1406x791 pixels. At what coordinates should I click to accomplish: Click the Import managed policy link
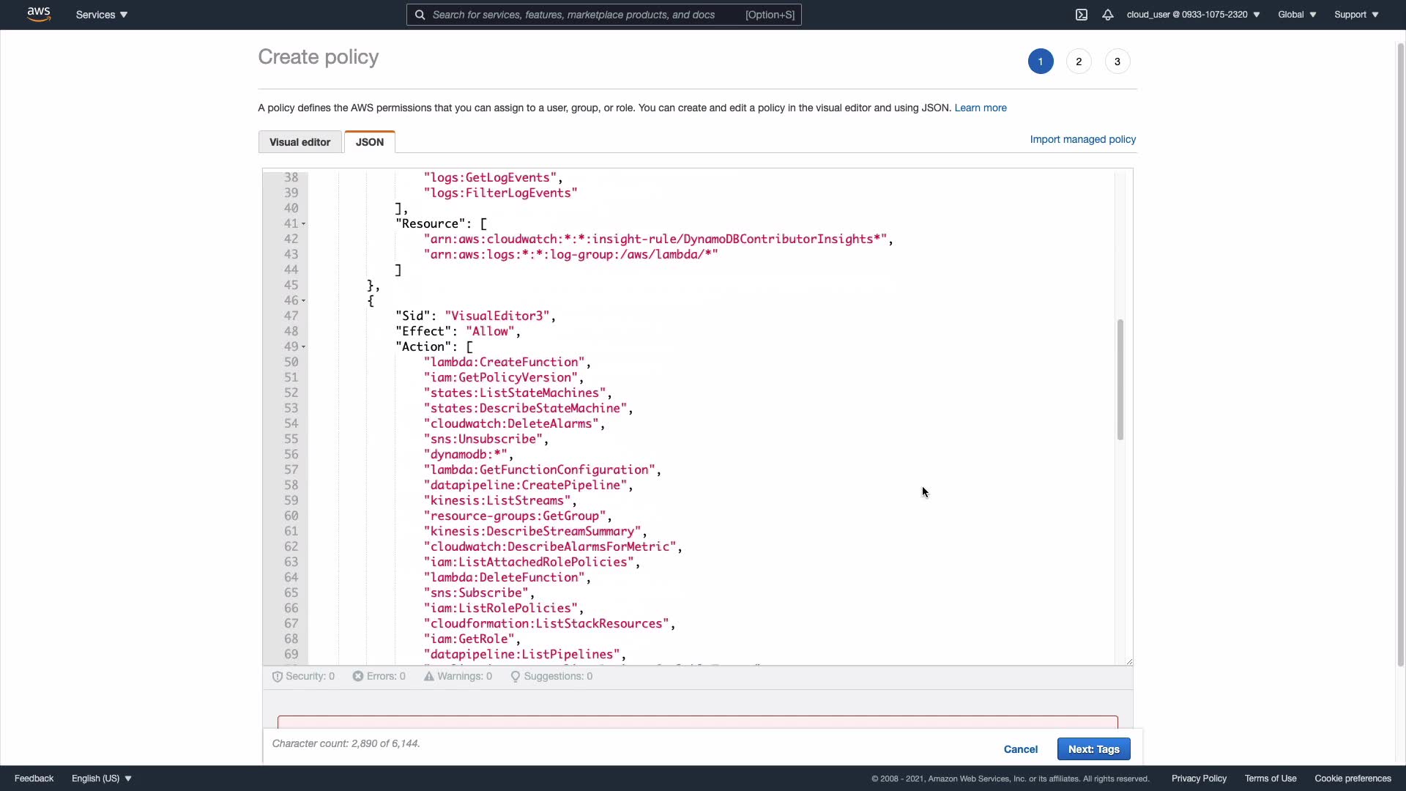[x=1082, y=139]
